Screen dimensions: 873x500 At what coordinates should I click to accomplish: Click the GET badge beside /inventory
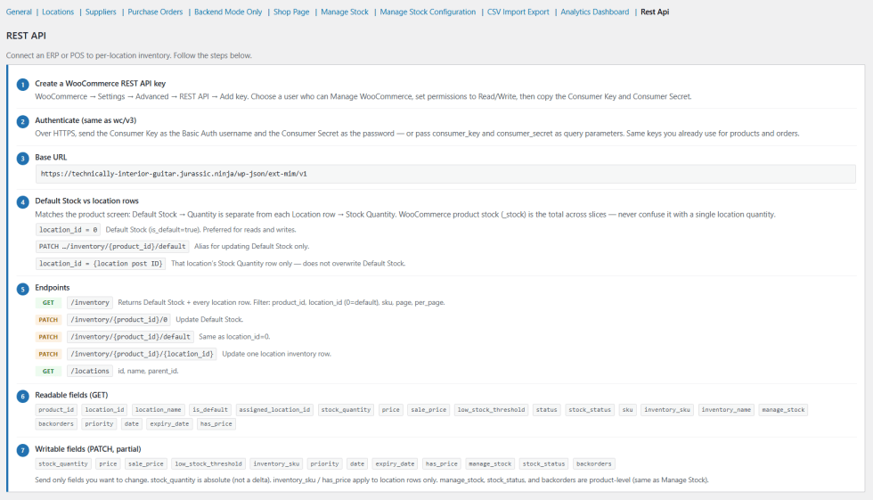coord(48,302)
